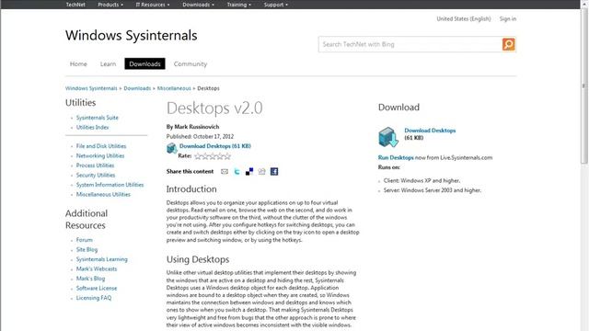Click the vertical page scrollbar thumb
This screenshot has width=589, height=331.
[x=584, y=86]
